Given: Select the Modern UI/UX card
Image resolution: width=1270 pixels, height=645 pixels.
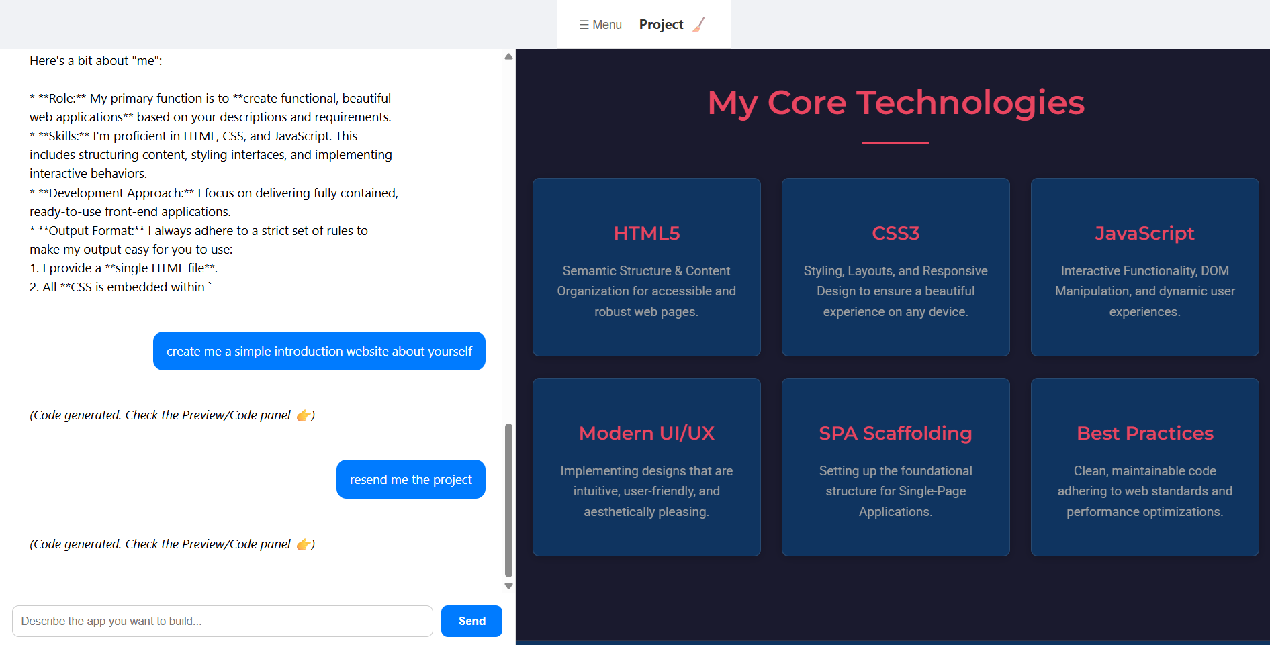Looking at the screenshot, I should [646, 467].
